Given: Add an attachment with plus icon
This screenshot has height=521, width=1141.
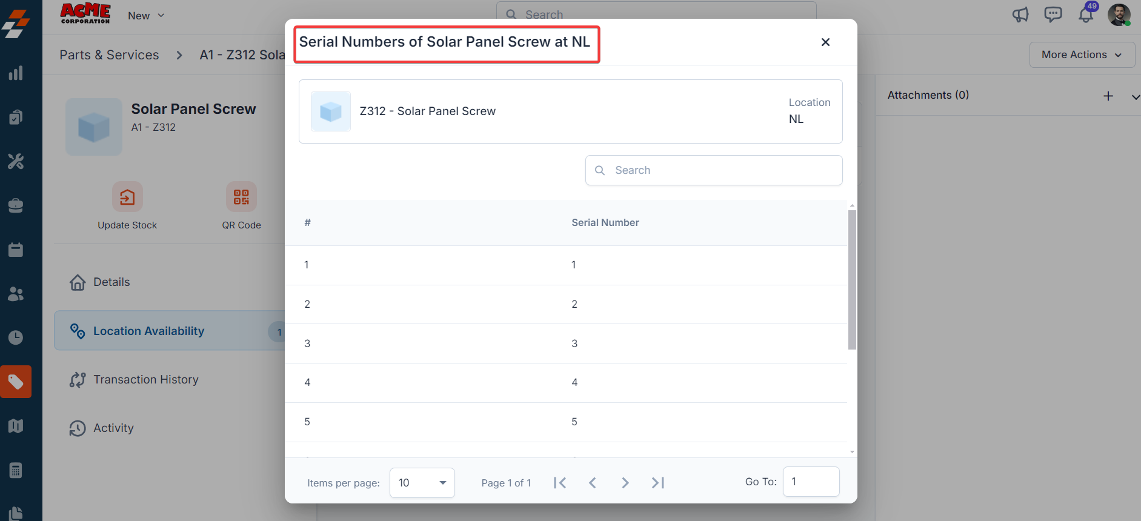Looking at the screenshot, I should [1108, 96].
